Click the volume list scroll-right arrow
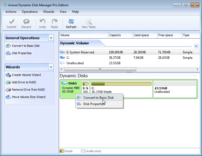Viewport: 202px width, 156px height. pos(197,69)
